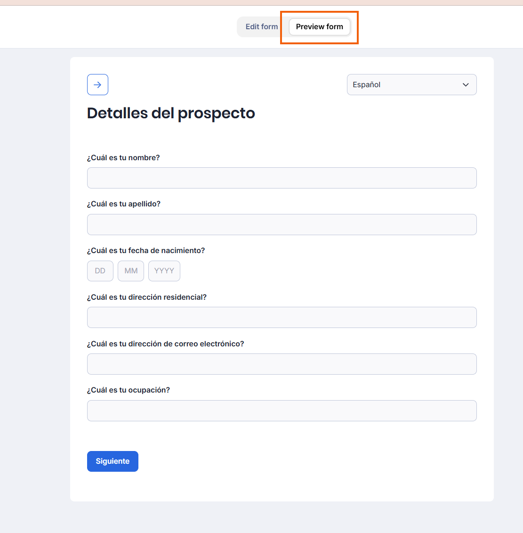This screenshot has height=533, width=523.
Task: Click the correo electrónico input field
Action: [282, 364]
